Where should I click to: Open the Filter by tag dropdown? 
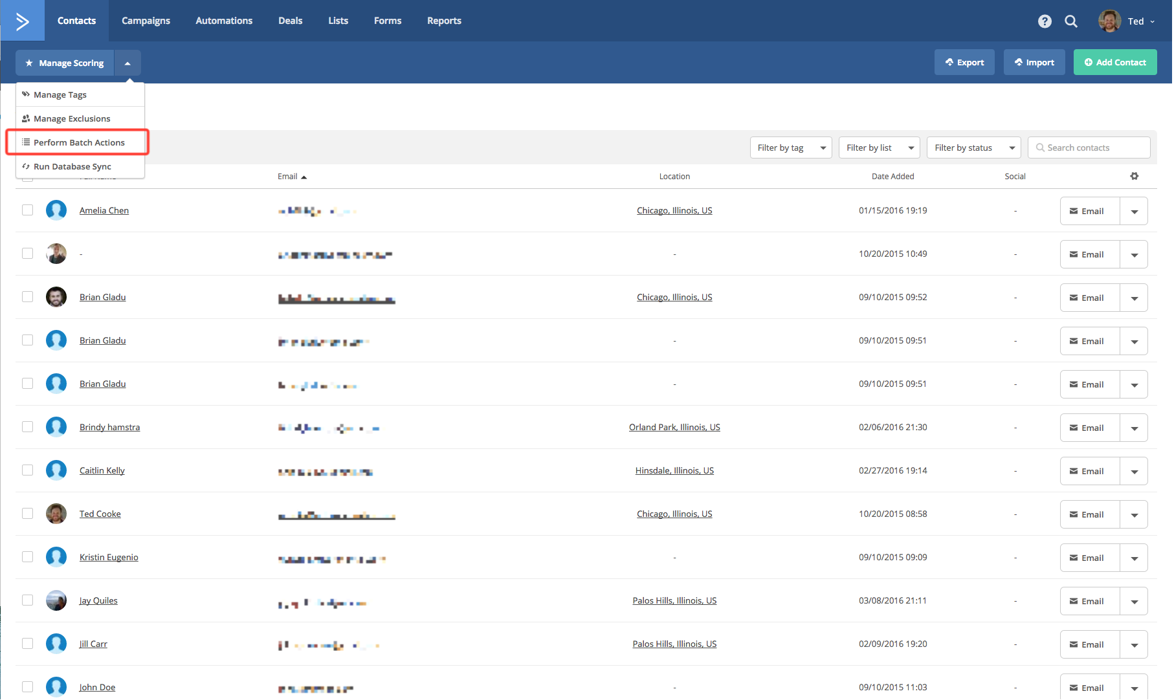click(791, 148)
